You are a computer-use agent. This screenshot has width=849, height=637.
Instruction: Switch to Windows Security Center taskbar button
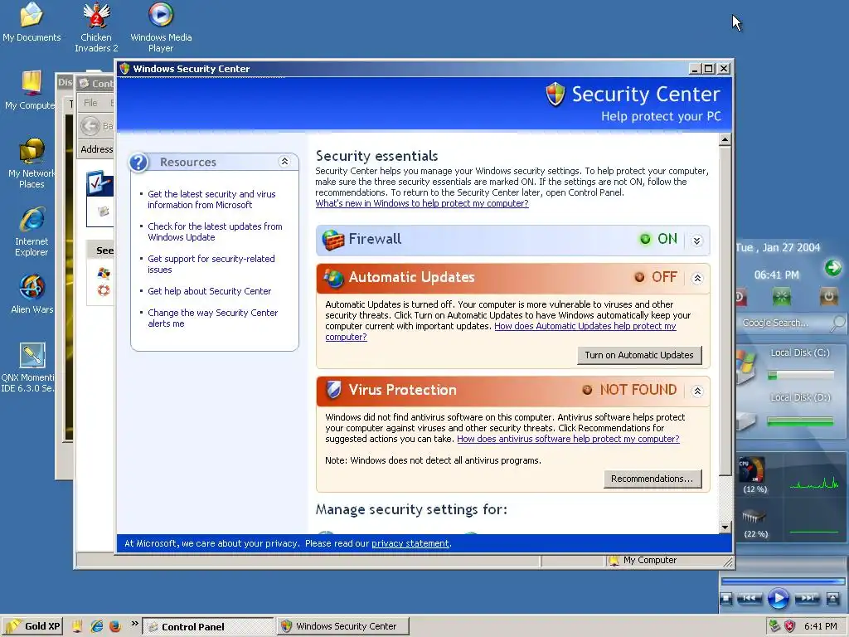click(342, 627)
